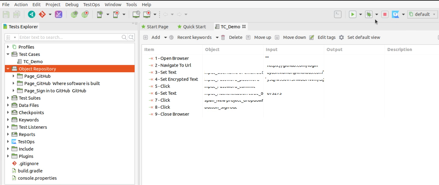Click Set default view button
This screenshot has width=439, height=185.
coord(360,37)
